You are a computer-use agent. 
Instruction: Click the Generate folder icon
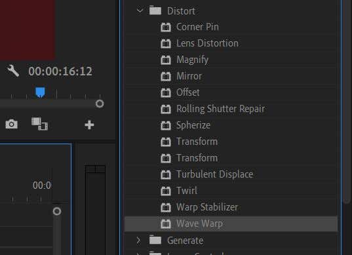(155, 240)
